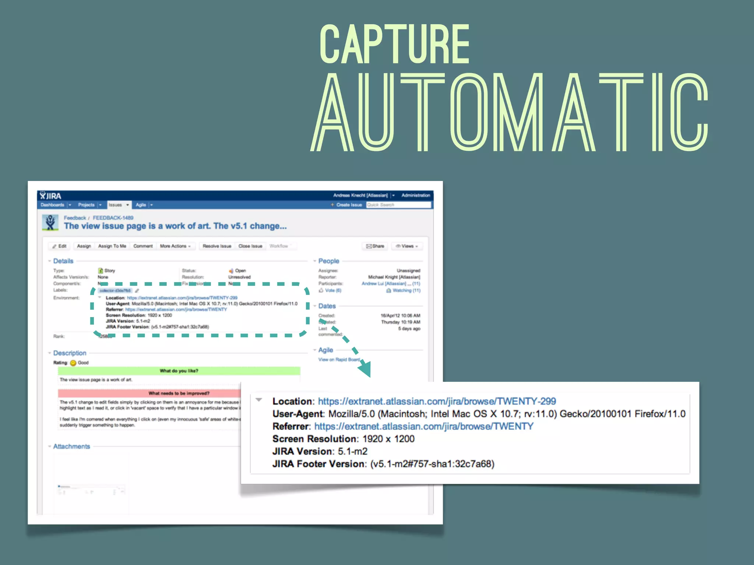This screenshot has height=565, width=754.
Task: Collapse the Attachments section
Action: 49,447
